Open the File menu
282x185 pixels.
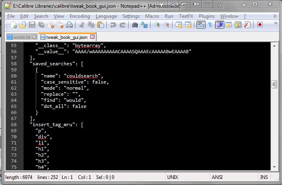point(11,16)
